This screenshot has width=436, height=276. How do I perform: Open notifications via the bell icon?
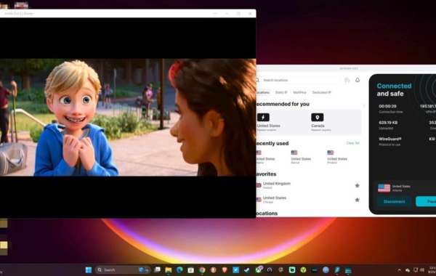click(358, 80)
